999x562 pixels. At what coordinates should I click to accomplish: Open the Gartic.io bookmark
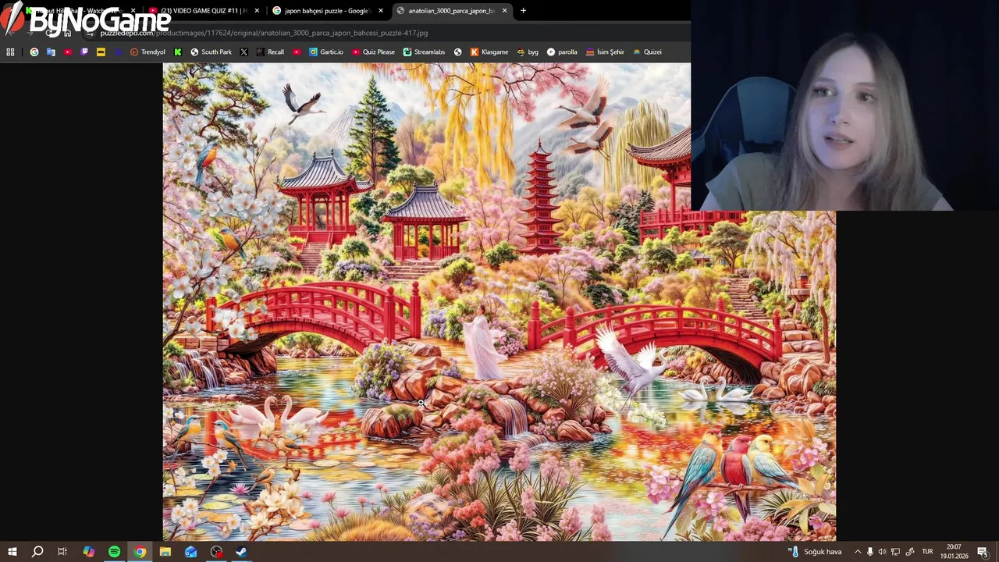tap(326, 52)
